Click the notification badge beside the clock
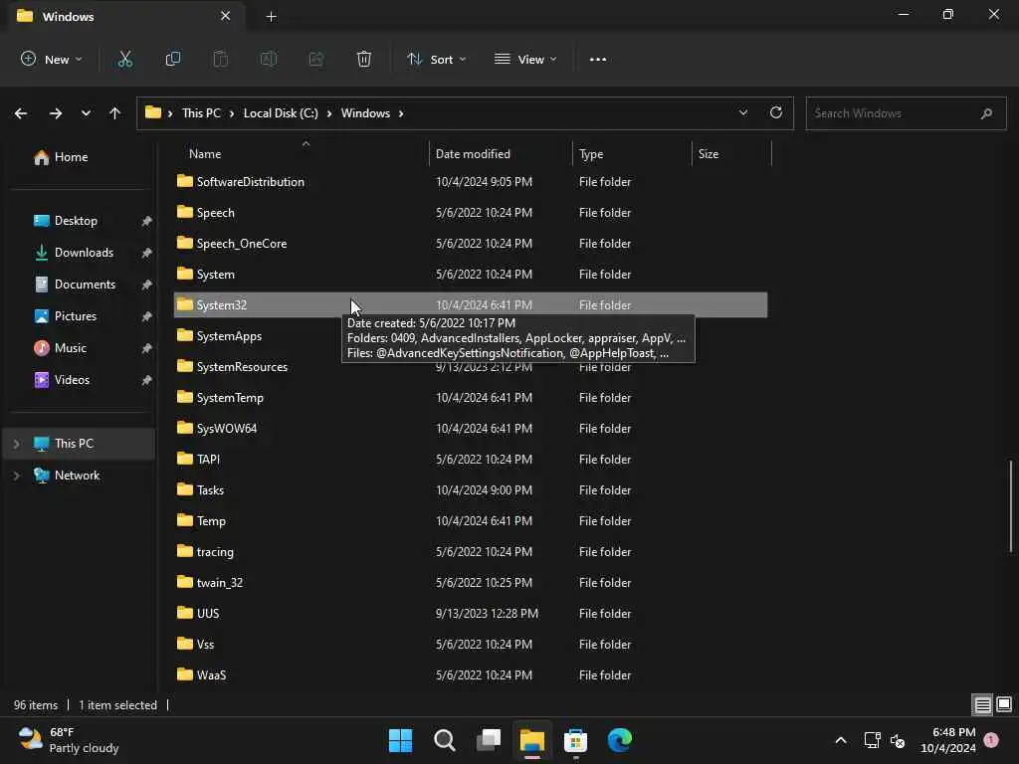 pos(991,740)
